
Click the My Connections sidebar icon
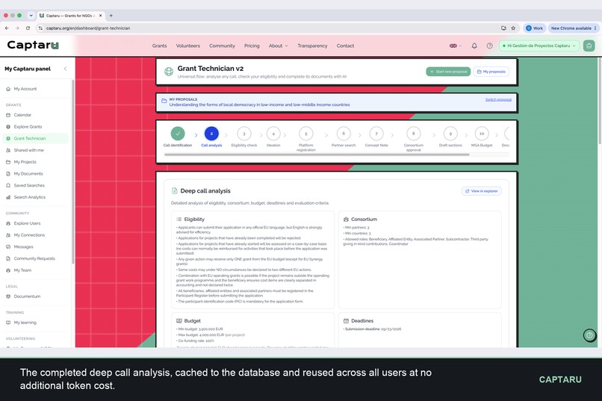click(x=8, y=235)
